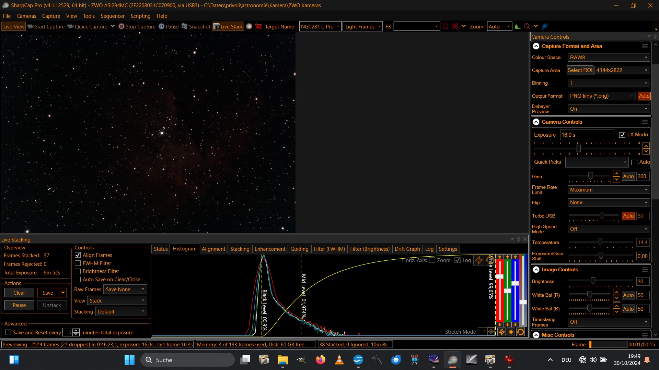Screen dimensions: 659x370
Task: Open the Capture Area resolution dropdown
Action: pyautogui.click(x=622, y=70)
